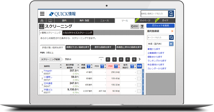Go to results page 6
The height and width of the screenshot is (112, 214).
pos(134,59)
